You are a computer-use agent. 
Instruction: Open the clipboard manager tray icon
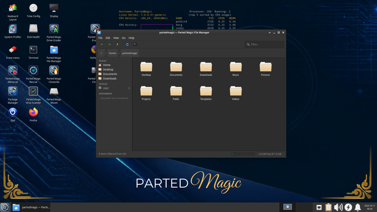[329, 207]
